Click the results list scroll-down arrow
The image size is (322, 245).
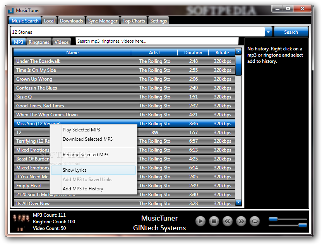(238, 203)
